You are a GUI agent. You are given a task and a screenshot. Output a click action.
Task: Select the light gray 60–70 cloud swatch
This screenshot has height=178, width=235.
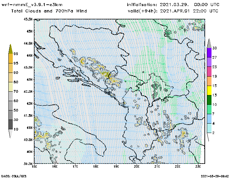pos(11,96)
